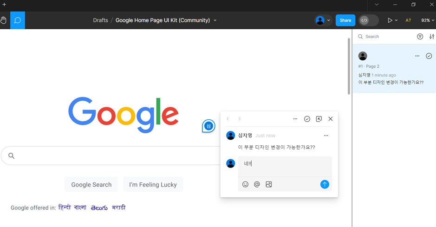Go to Drafts breadcrumb
This screenshot has width=436, height=227.
click(x=100, y=20)
